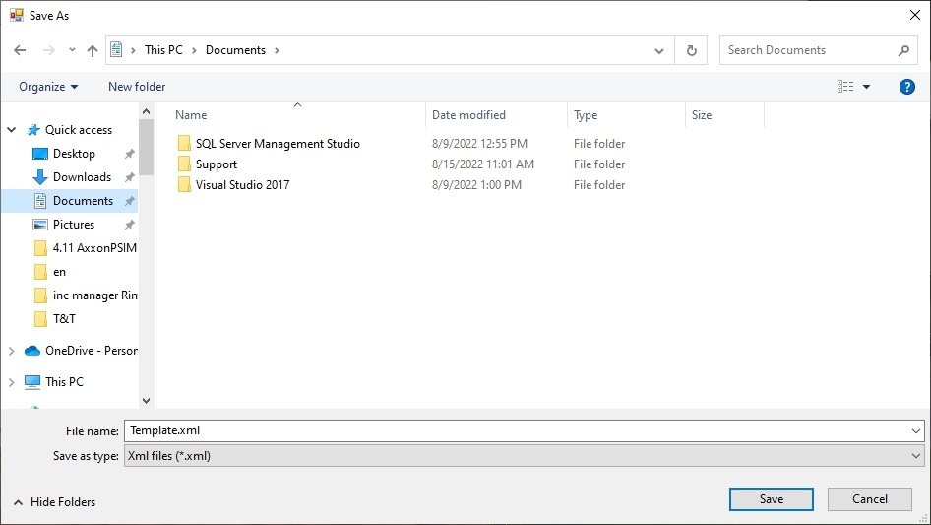Click New folder in the toolbar

(137, 87)
